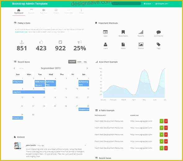Open the egrappler.com URL in first table row

coord(141,121)
